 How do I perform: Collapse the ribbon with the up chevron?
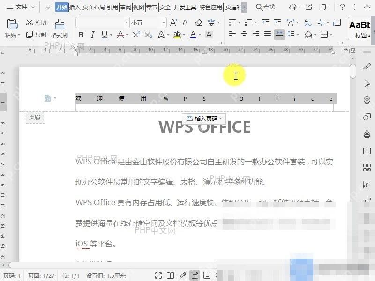click(367, 7)
